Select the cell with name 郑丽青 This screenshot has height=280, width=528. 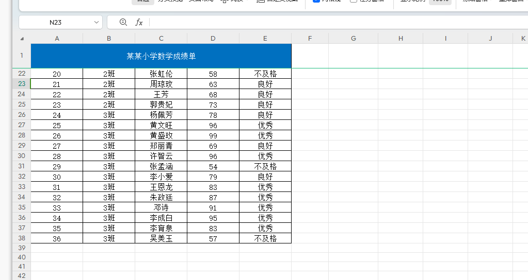161,146
